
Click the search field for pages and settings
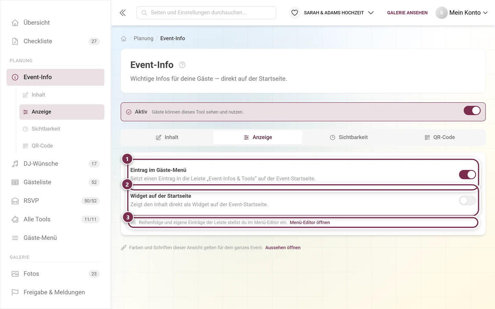pyautogui.click(x=206, y=13)
